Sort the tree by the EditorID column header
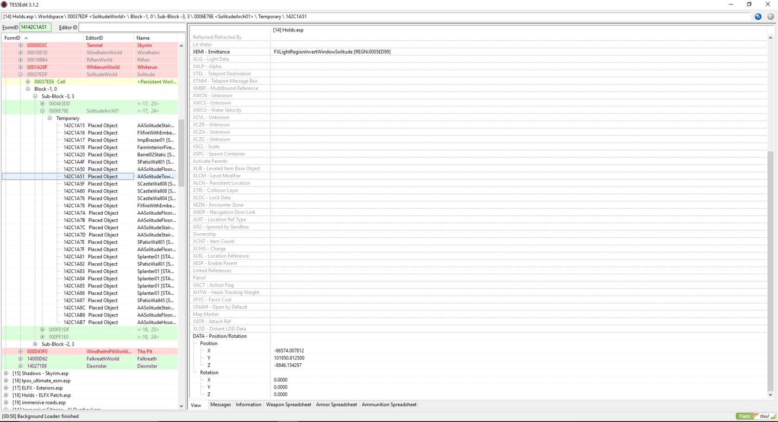This screenshot has width=778, height=422. pos(109,38)
